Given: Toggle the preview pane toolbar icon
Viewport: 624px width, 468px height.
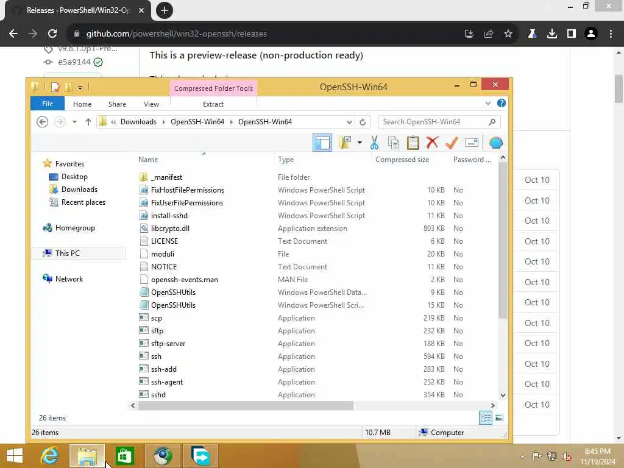Looking at the screenshot, I should [322, 143].
